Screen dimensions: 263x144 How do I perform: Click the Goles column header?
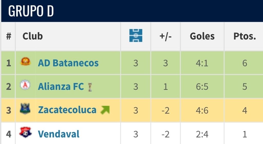pyautogui.click(x=202, y=36)
